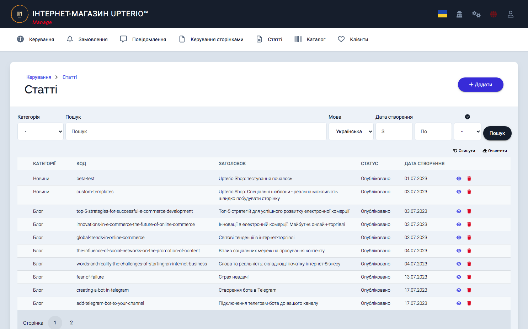
Task: Click the 'Страх невдачі' title
Action: (x=234, y=277)
